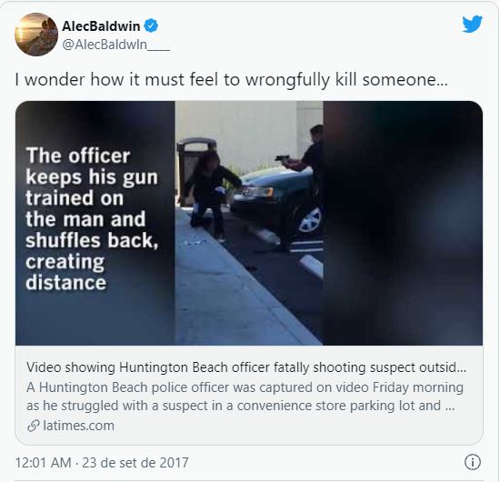
Task: Click the 12:01 AM timestamp
Action: pyautogui.click(x=44, y=463)
